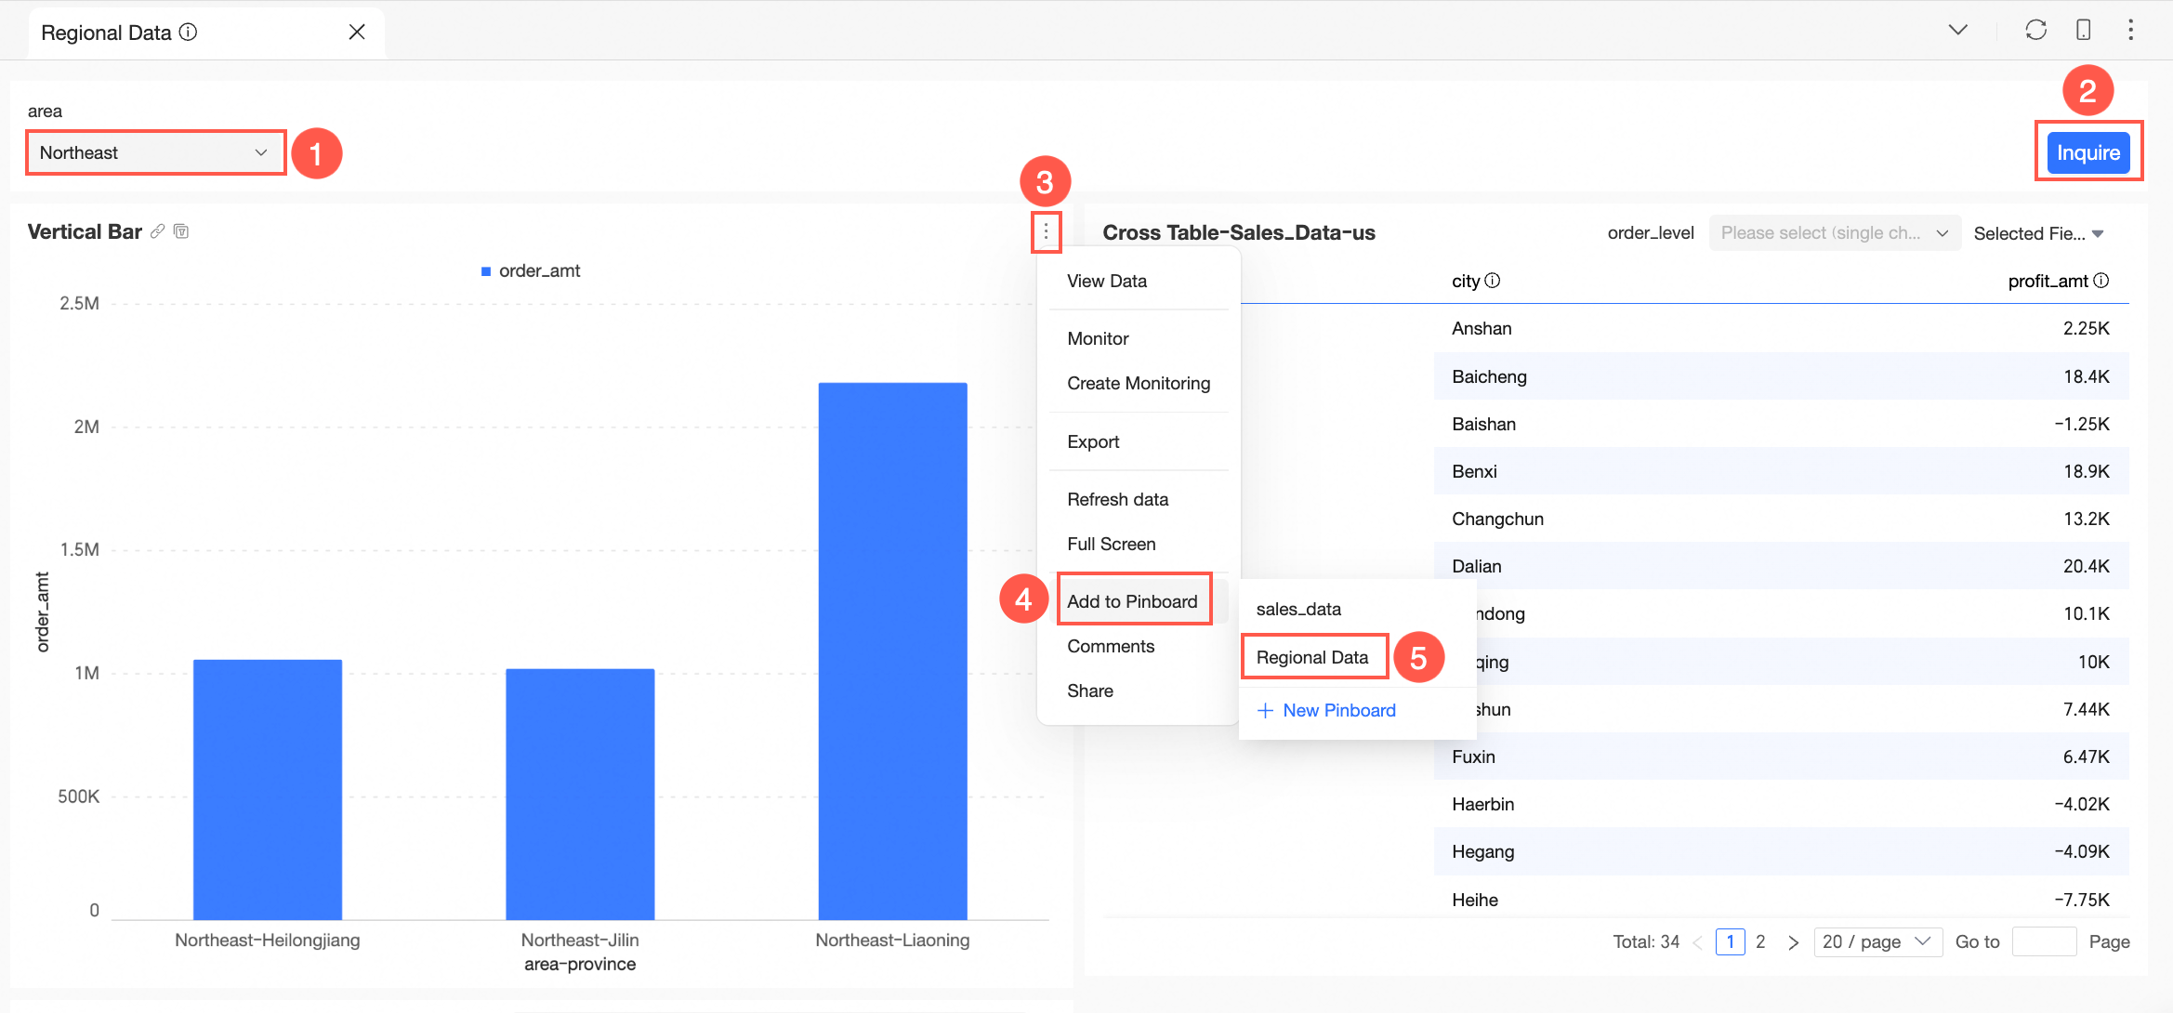The width and height of the screenshot is (2173, 1013).
Task: Open the top-right vertical ellipsis menu
Action: click(2130, 30)
